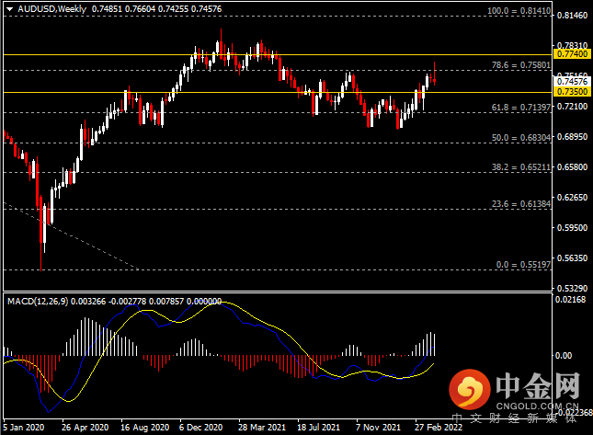Screen dimensions: 593x435
Task: Click the 7 Nov 2021 time axis marker
Action: [378, 428]
